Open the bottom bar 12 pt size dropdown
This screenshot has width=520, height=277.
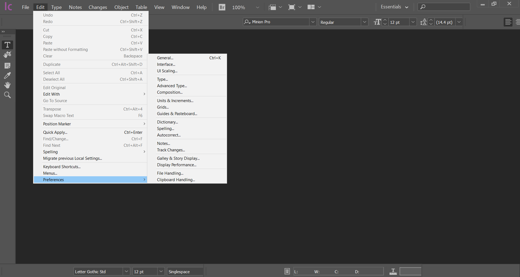coord(161,271)
